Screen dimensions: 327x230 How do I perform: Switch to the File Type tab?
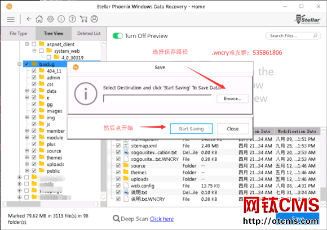[x=18, y=33]
